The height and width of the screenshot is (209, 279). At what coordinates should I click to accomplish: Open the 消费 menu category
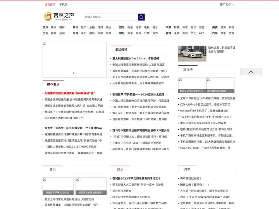coord(168,27)
